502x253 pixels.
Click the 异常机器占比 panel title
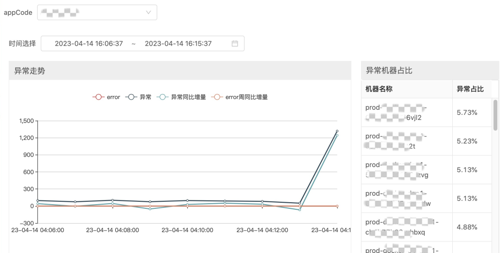pyautogui.click(x=389, y=70)
